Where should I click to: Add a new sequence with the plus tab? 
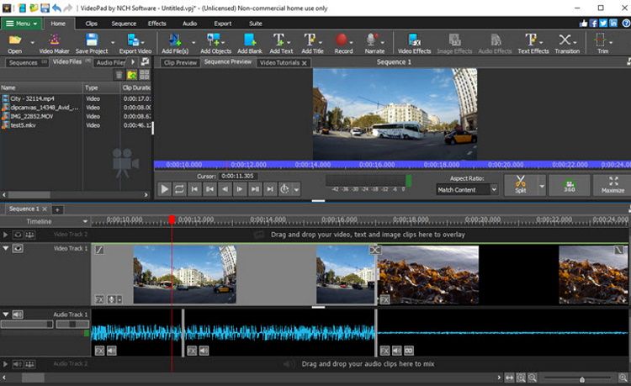pos(57,209)
